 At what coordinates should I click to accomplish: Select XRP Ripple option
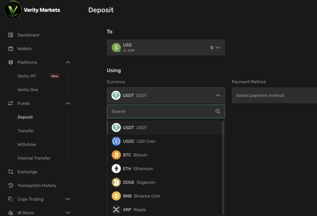click(165, 210)
